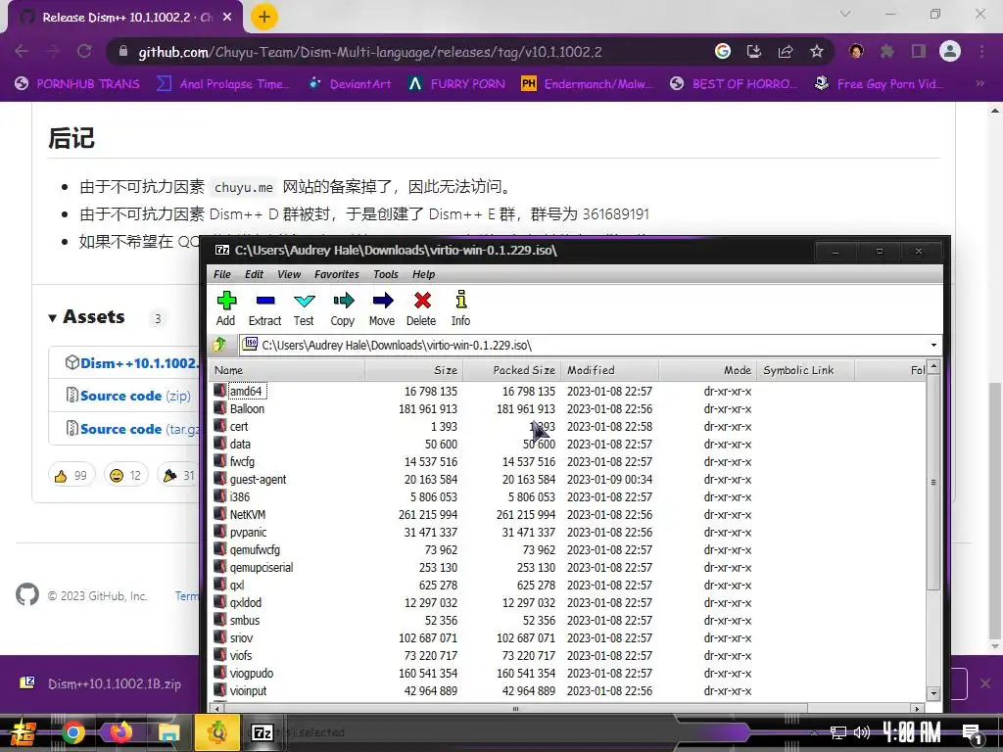Click the tada reaction with 31

(178, 476)
